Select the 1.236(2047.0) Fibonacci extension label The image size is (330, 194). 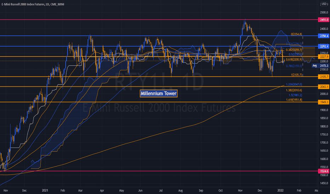[x=294, y=84]
